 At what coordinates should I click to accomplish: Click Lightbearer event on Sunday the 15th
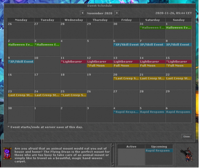pos(178,62)
